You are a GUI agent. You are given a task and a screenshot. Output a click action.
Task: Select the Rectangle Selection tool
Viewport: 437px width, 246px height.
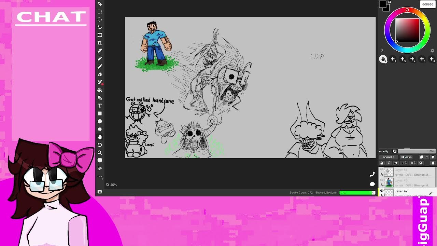(x=100, y=12)
